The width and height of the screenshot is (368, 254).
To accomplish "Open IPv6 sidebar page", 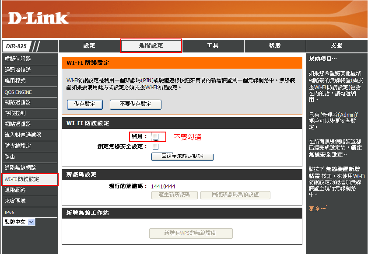I will (x=30, y=212).
